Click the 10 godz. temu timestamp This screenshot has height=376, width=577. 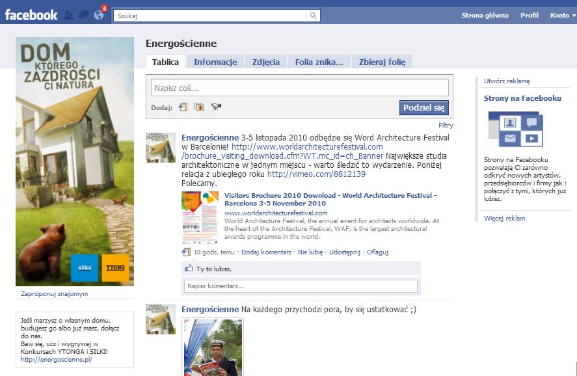pos(214,252)
